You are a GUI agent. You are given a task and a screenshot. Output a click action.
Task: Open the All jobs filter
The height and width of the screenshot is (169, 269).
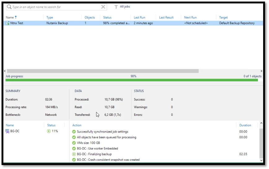(x=125, y=7)
